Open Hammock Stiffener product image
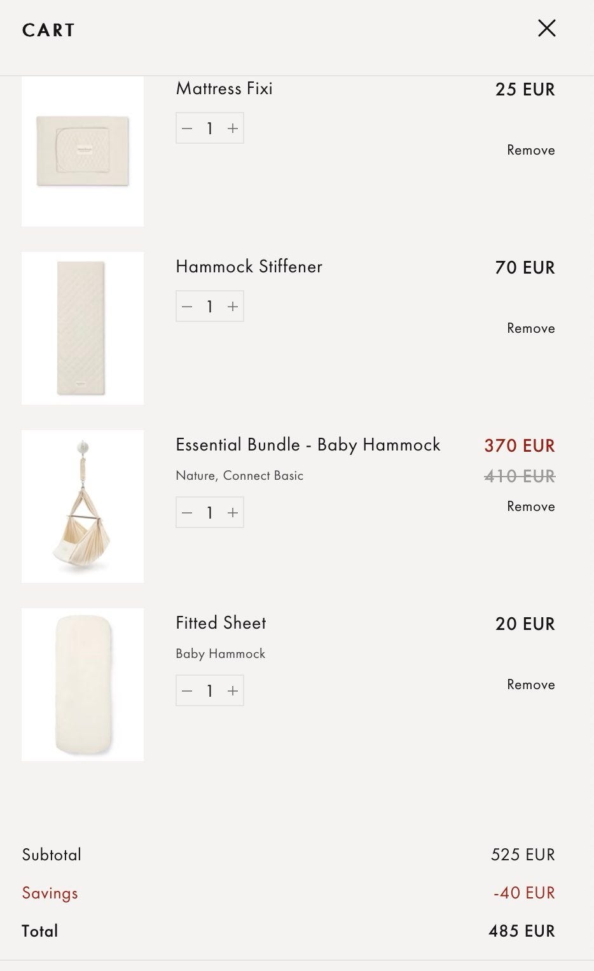This screenshot has width=594, height=971. (83, 328)
